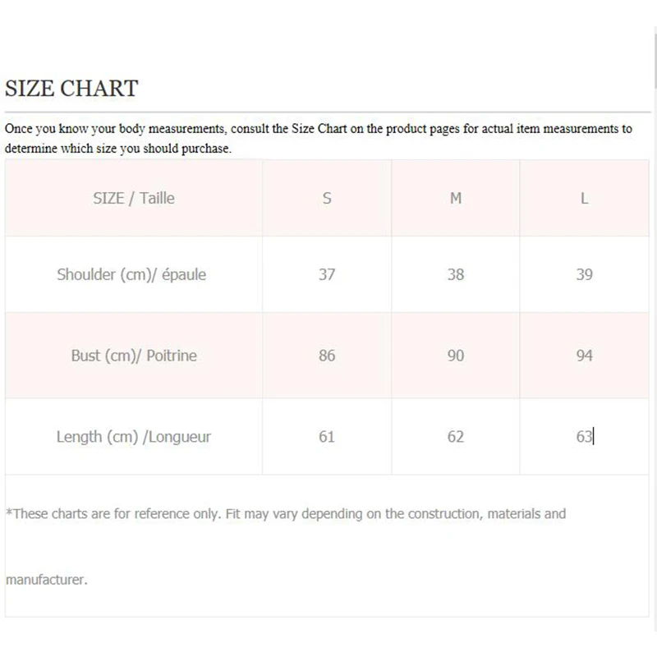
Task: Click shoulder value 39 for size L
Action: pos(584,274)
